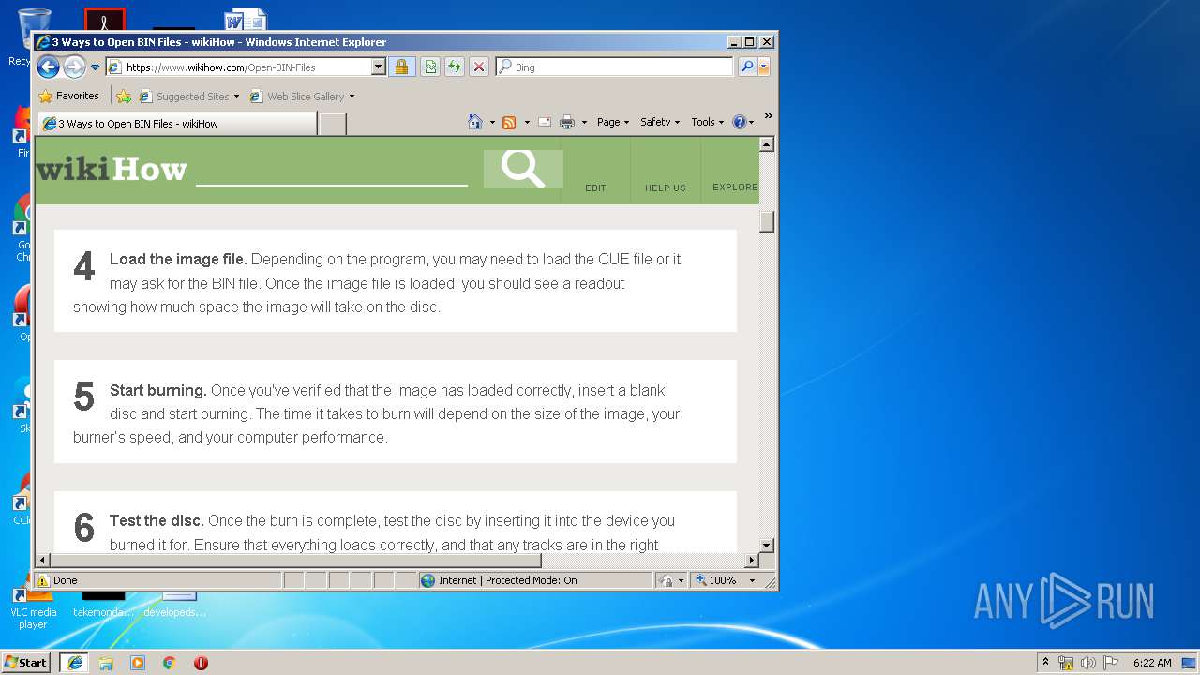Open the Safety menu
1200x675 pixels.
coord(660,122)
